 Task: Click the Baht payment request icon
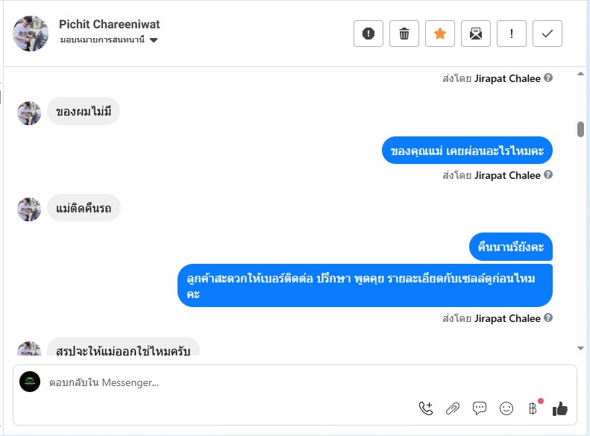point(533,408)
